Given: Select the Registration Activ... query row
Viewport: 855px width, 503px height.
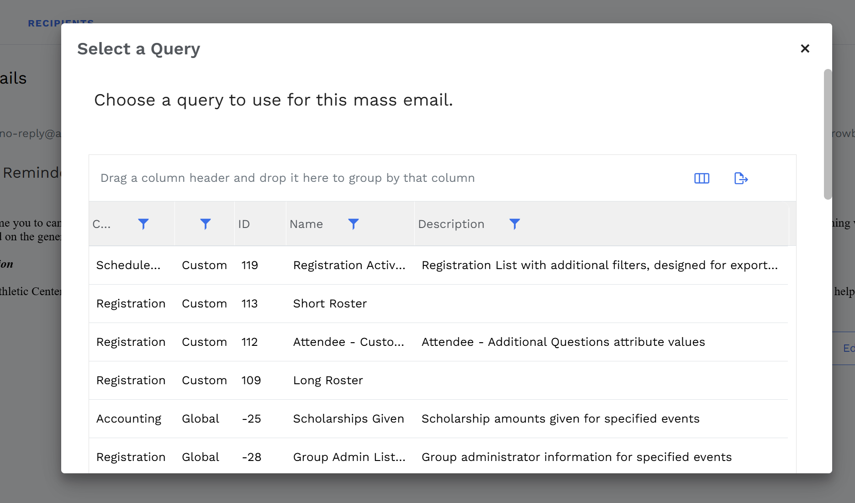Looking at the screenshot, I should [x=438, y=265].
